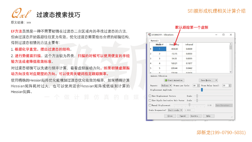Check the Manual Displacement option
252x142 pixels.
pos(150,105)
